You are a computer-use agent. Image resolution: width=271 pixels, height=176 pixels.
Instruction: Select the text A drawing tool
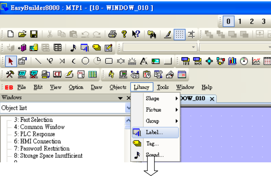click(144, 61)
